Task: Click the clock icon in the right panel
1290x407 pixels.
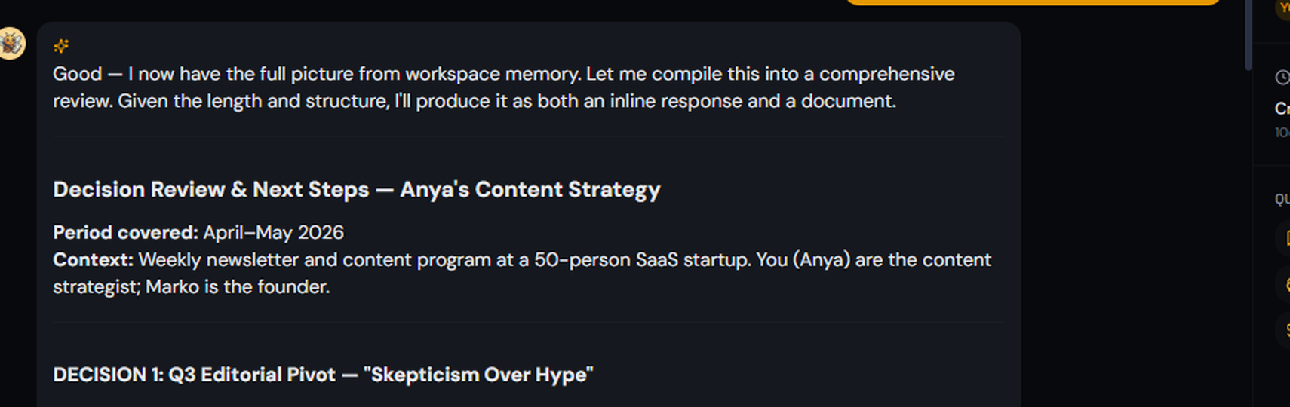Action: point(1282,77)
